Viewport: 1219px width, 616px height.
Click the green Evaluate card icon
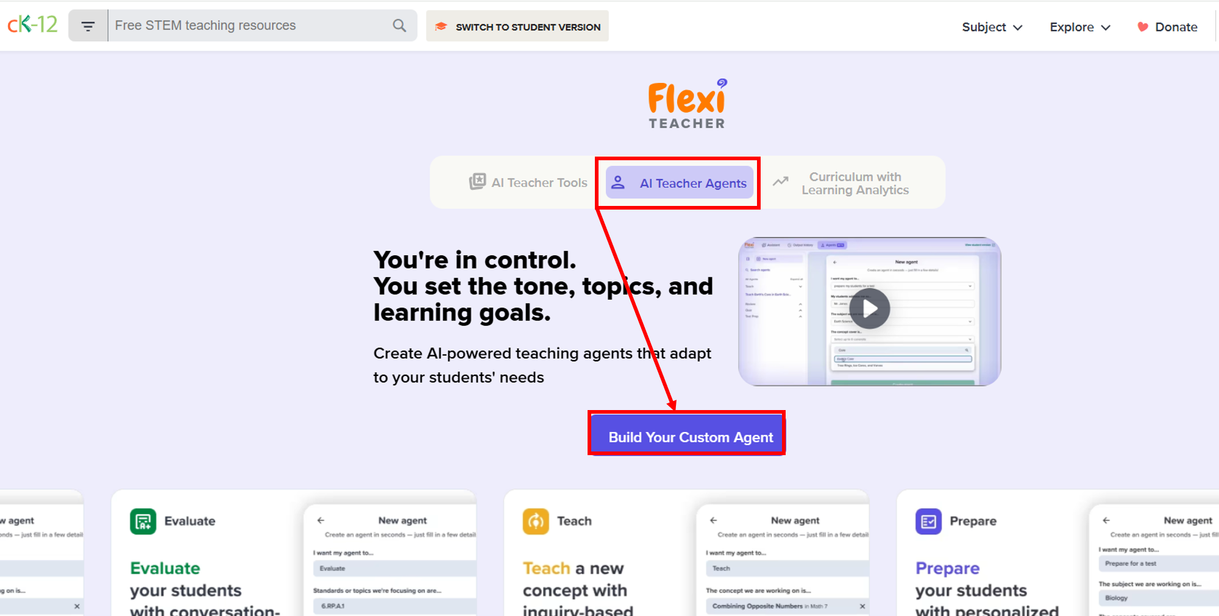coord(143,522)
